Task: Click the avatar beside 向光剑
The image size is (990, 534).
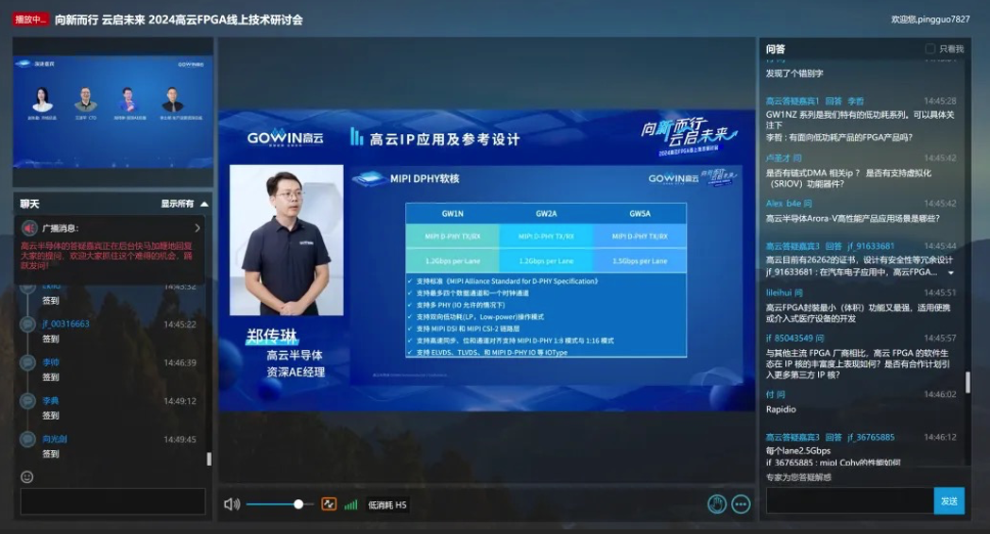Action: pyautogui.click(x=27, y=440)
